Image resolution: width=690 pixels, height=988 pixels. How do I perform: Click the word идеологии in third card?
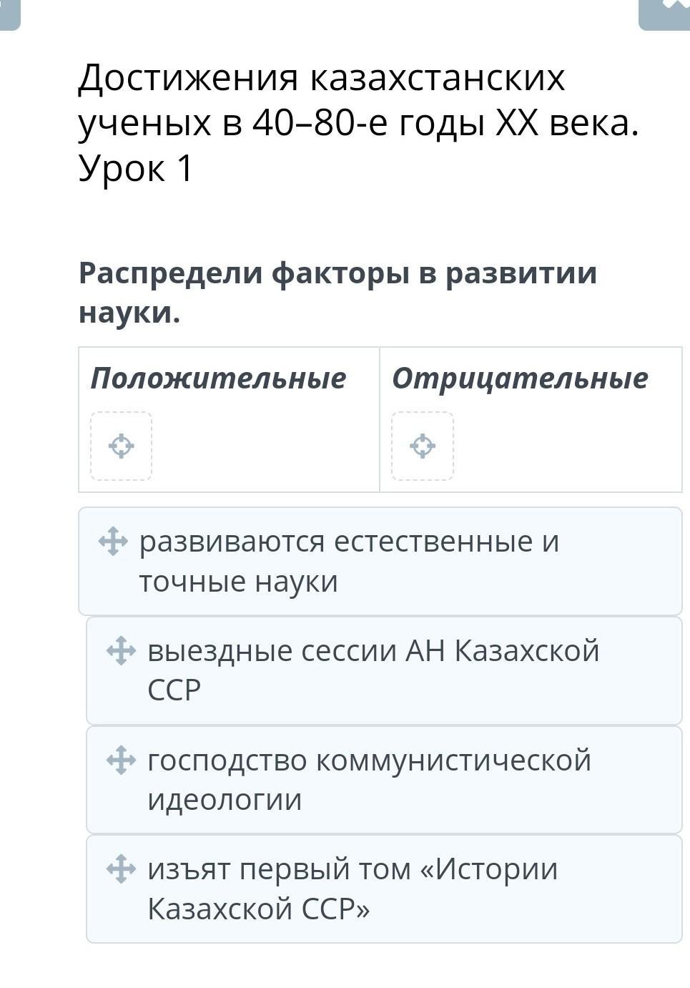click(x=225, y=800)
